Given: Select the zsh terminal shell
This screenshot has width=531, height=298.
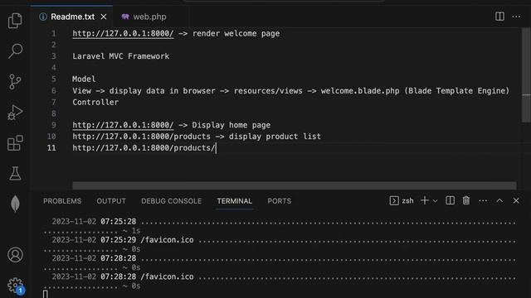Looking at the screenshot, I should point(402,200).
